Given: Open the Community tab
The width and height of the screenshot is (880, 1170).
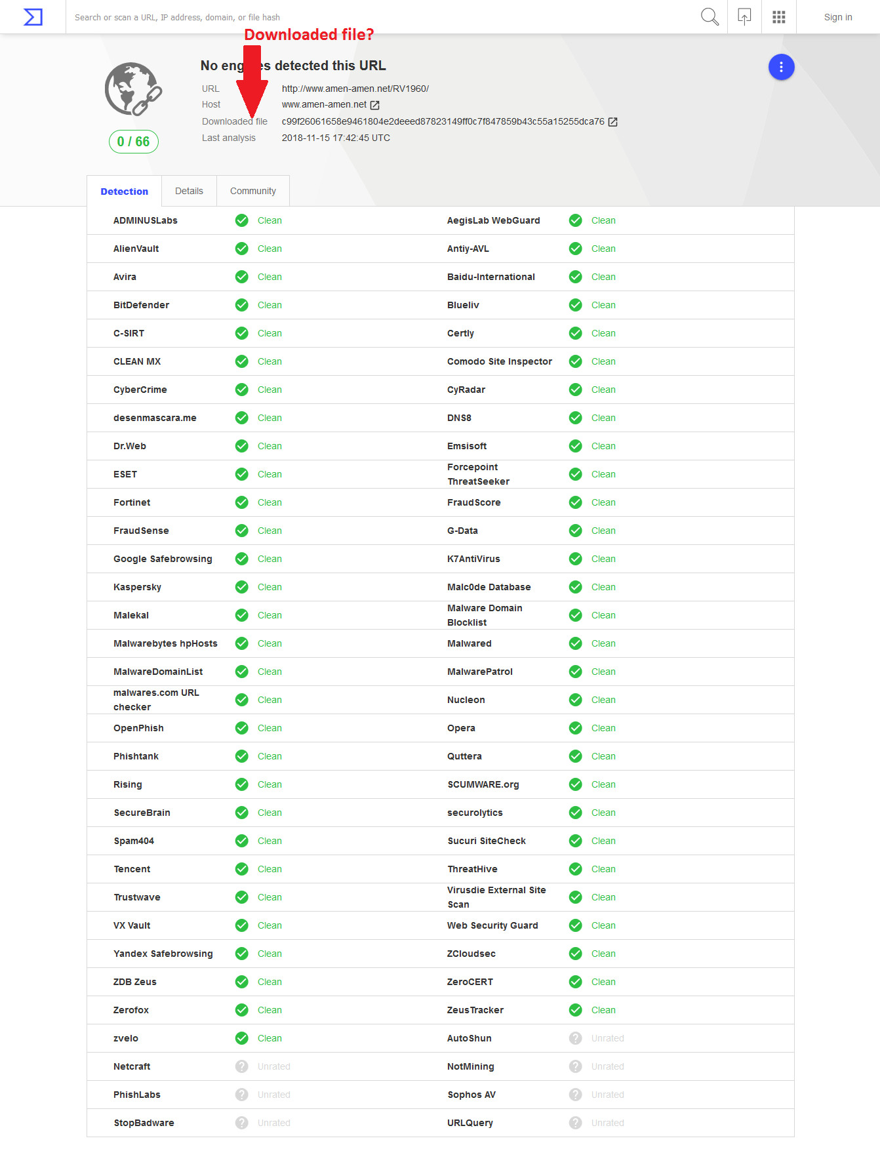Looking at the screenshot, I should [253, 191].
